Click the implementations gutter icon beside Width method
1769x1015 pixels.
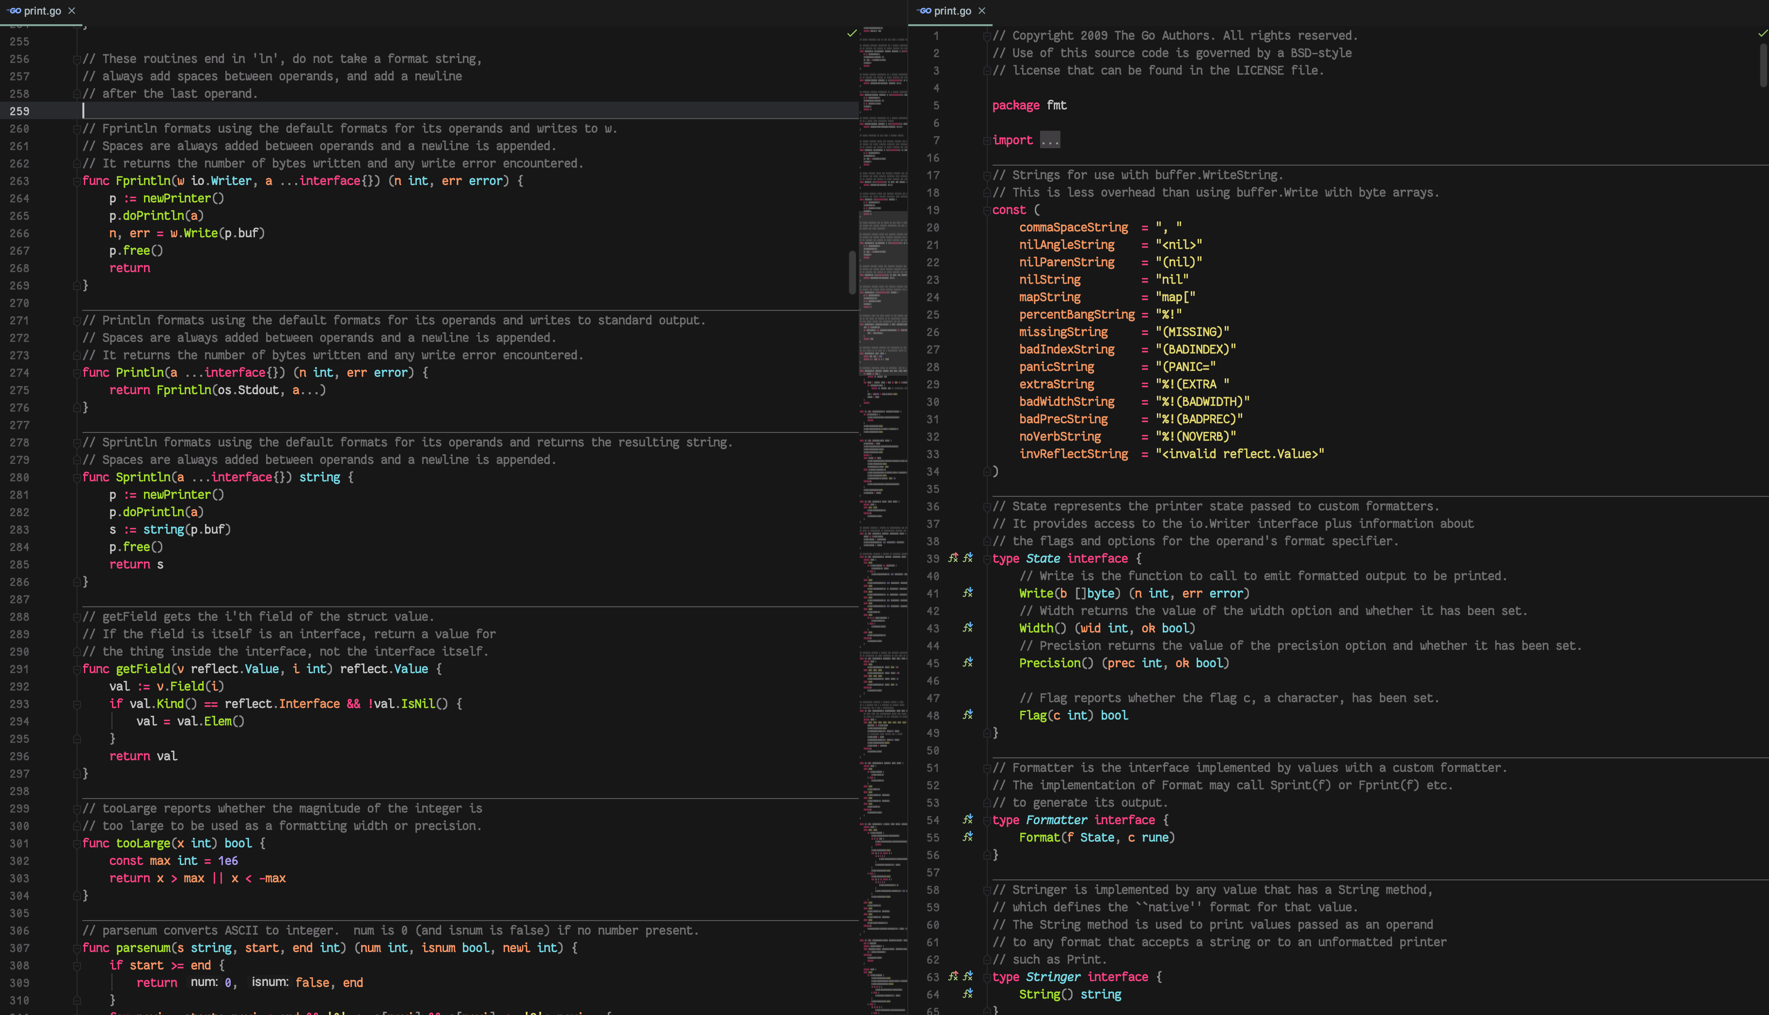(x=967, y=628)
